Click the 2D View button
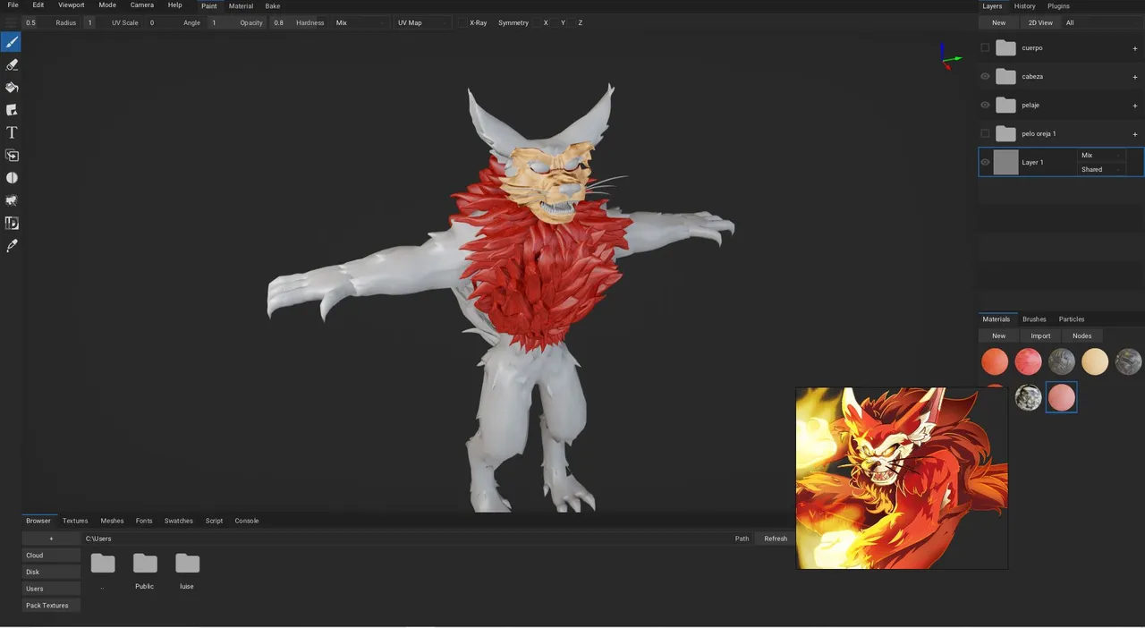1145x628 pixels. [x=1040, y=22]
